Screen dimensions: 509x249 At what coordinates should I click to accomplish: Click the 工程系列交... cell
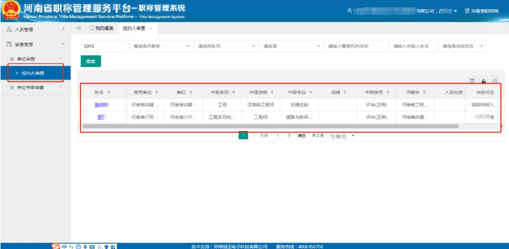(222, 118)
